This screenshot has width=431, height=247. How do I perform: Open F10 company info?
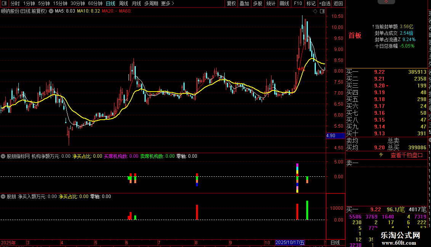pyautogui.click(x=298, y=3)
